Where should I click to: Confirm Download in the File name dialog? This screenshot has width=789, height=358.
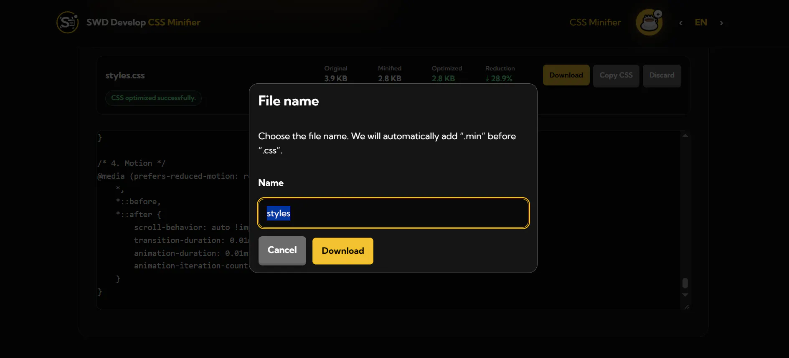tap(343, 251)
